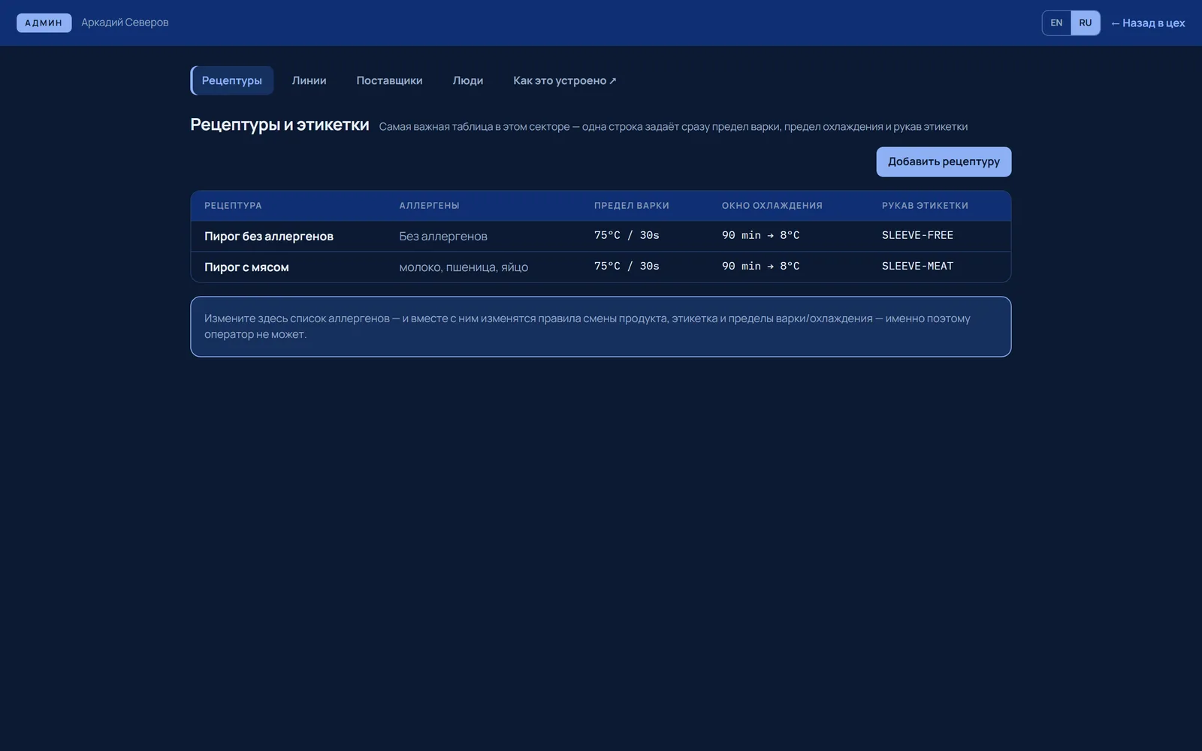Click the SLEEVE-MEAT label sleeve value
This screenshot has width=1202, height=751.
tap(917, 266)
